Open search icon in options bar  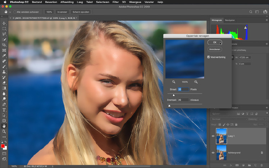point(251,12)
